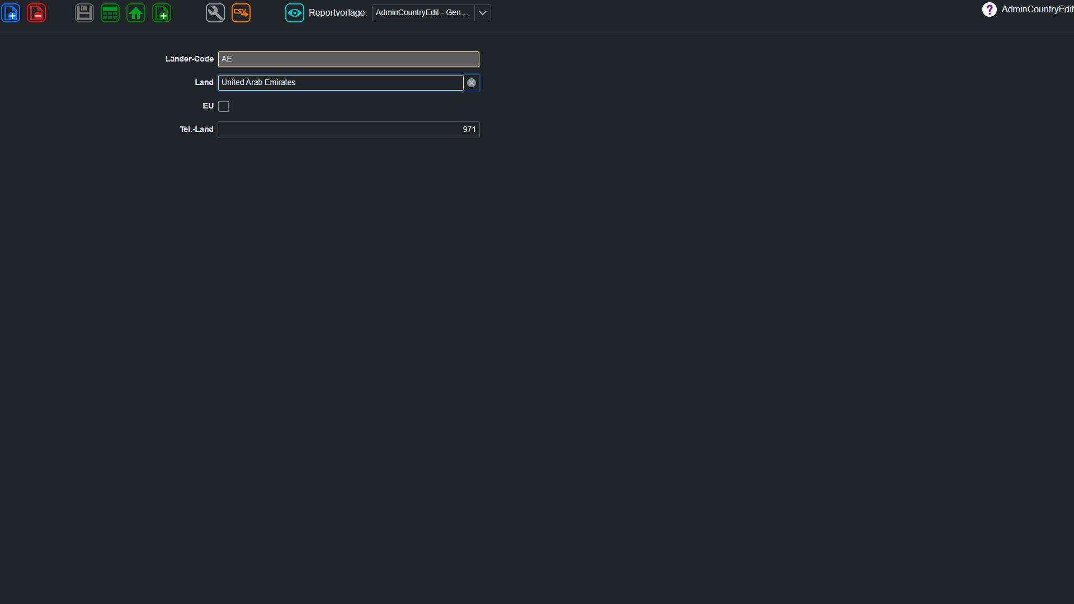
Task: Click the Reportvorlage label
Action: click(x=338, y=13)
